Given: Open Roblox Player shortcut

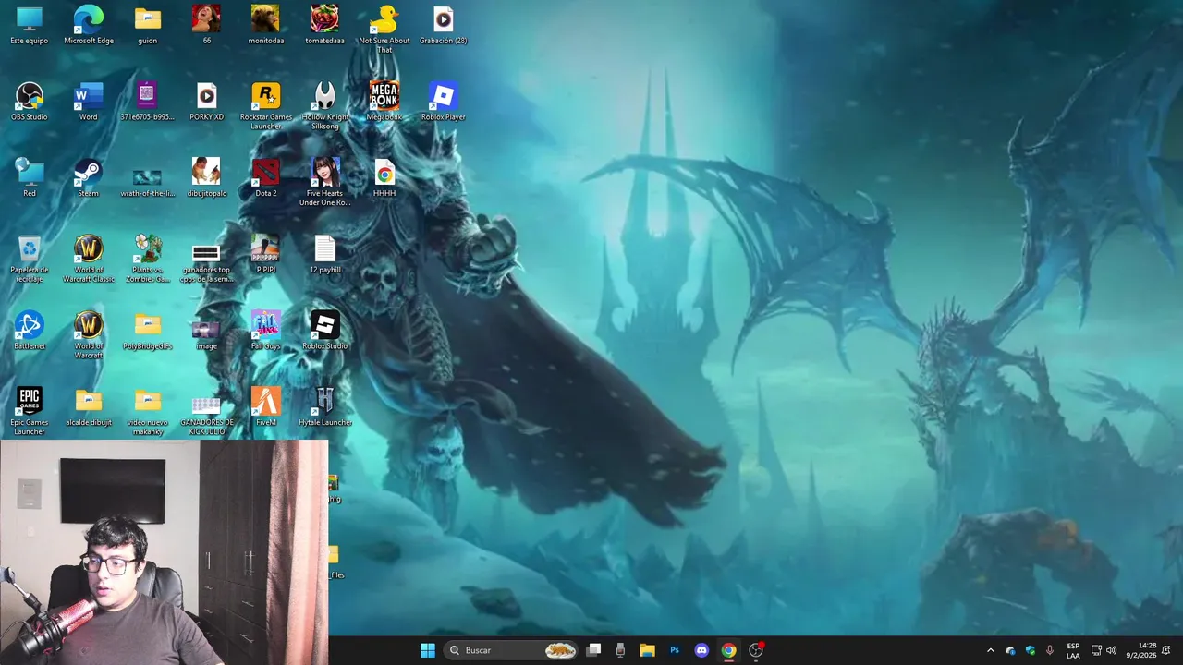Looking at the screenshot, I should (444, 102).
